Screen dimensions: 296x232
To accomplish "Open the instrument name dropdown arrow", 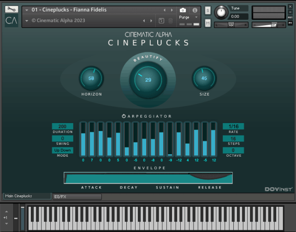I will click(x=27, y=10).
